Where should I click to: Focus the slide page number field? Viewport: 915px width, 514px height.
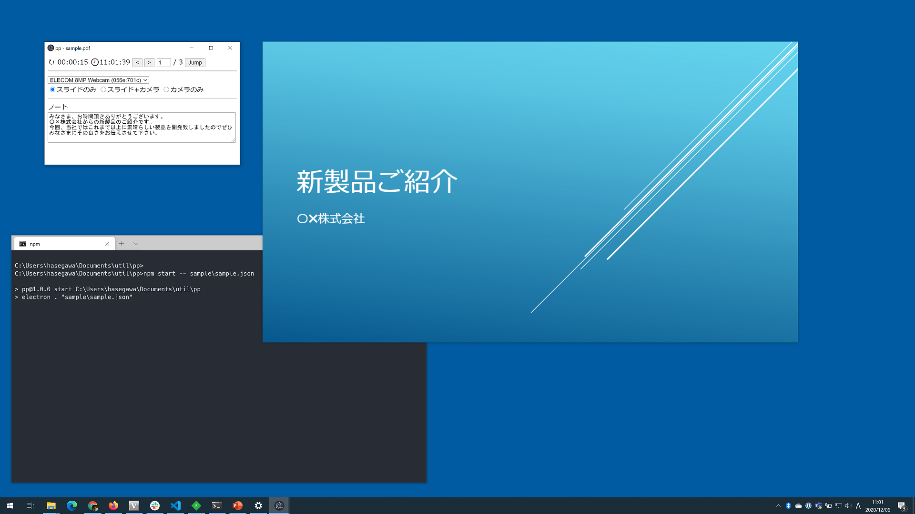[163, 62]
